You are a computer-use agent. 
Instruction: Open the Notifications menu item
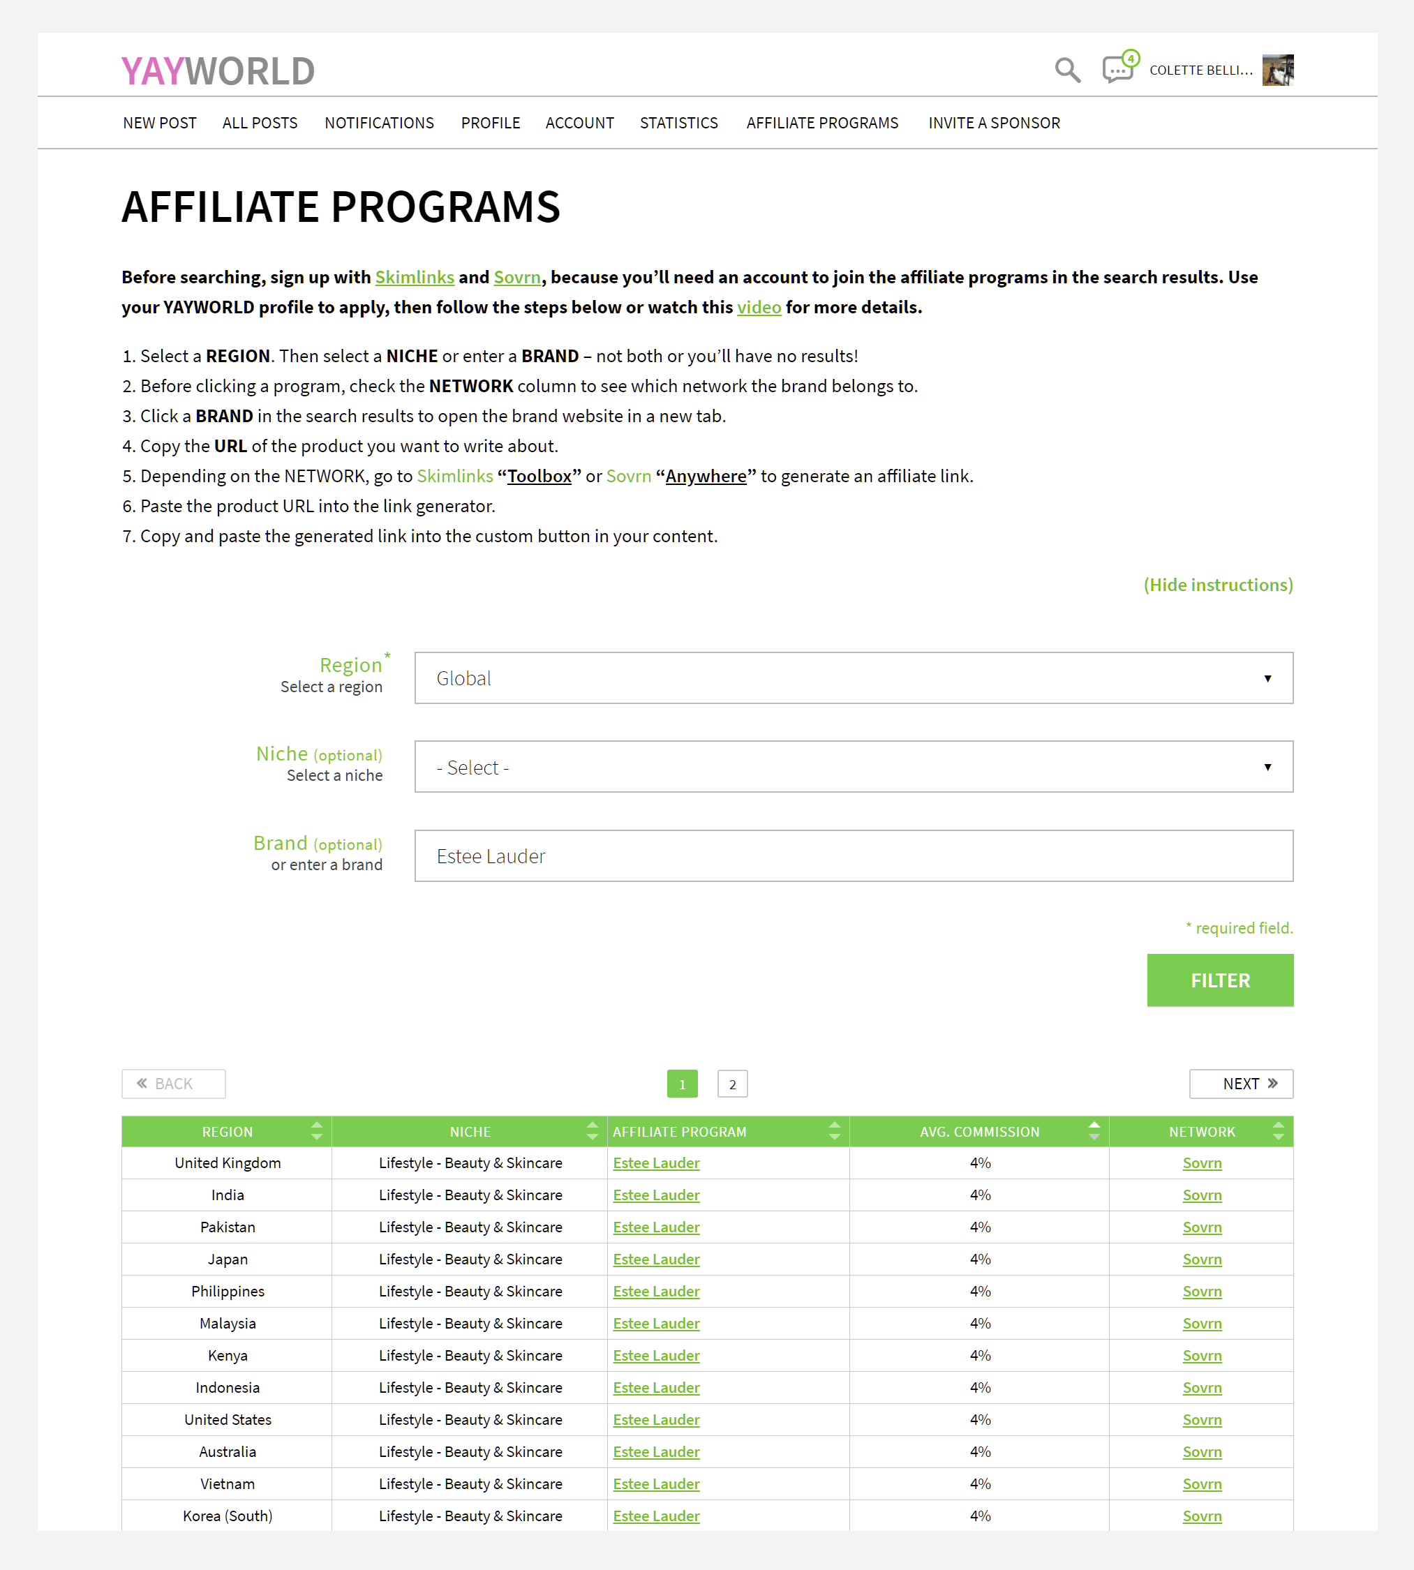click(x=379, y=123)
